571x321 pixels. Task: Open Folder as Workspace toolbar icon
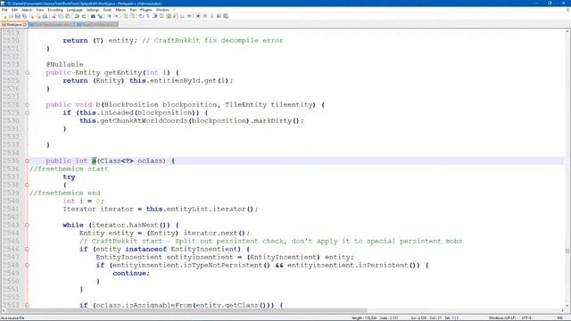point(182,16)
